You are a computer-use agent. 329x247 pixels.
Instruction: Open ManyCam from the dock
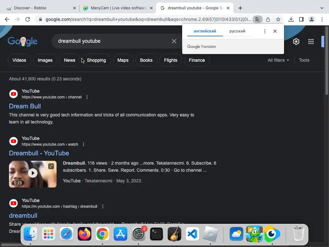tap(272, 234)
